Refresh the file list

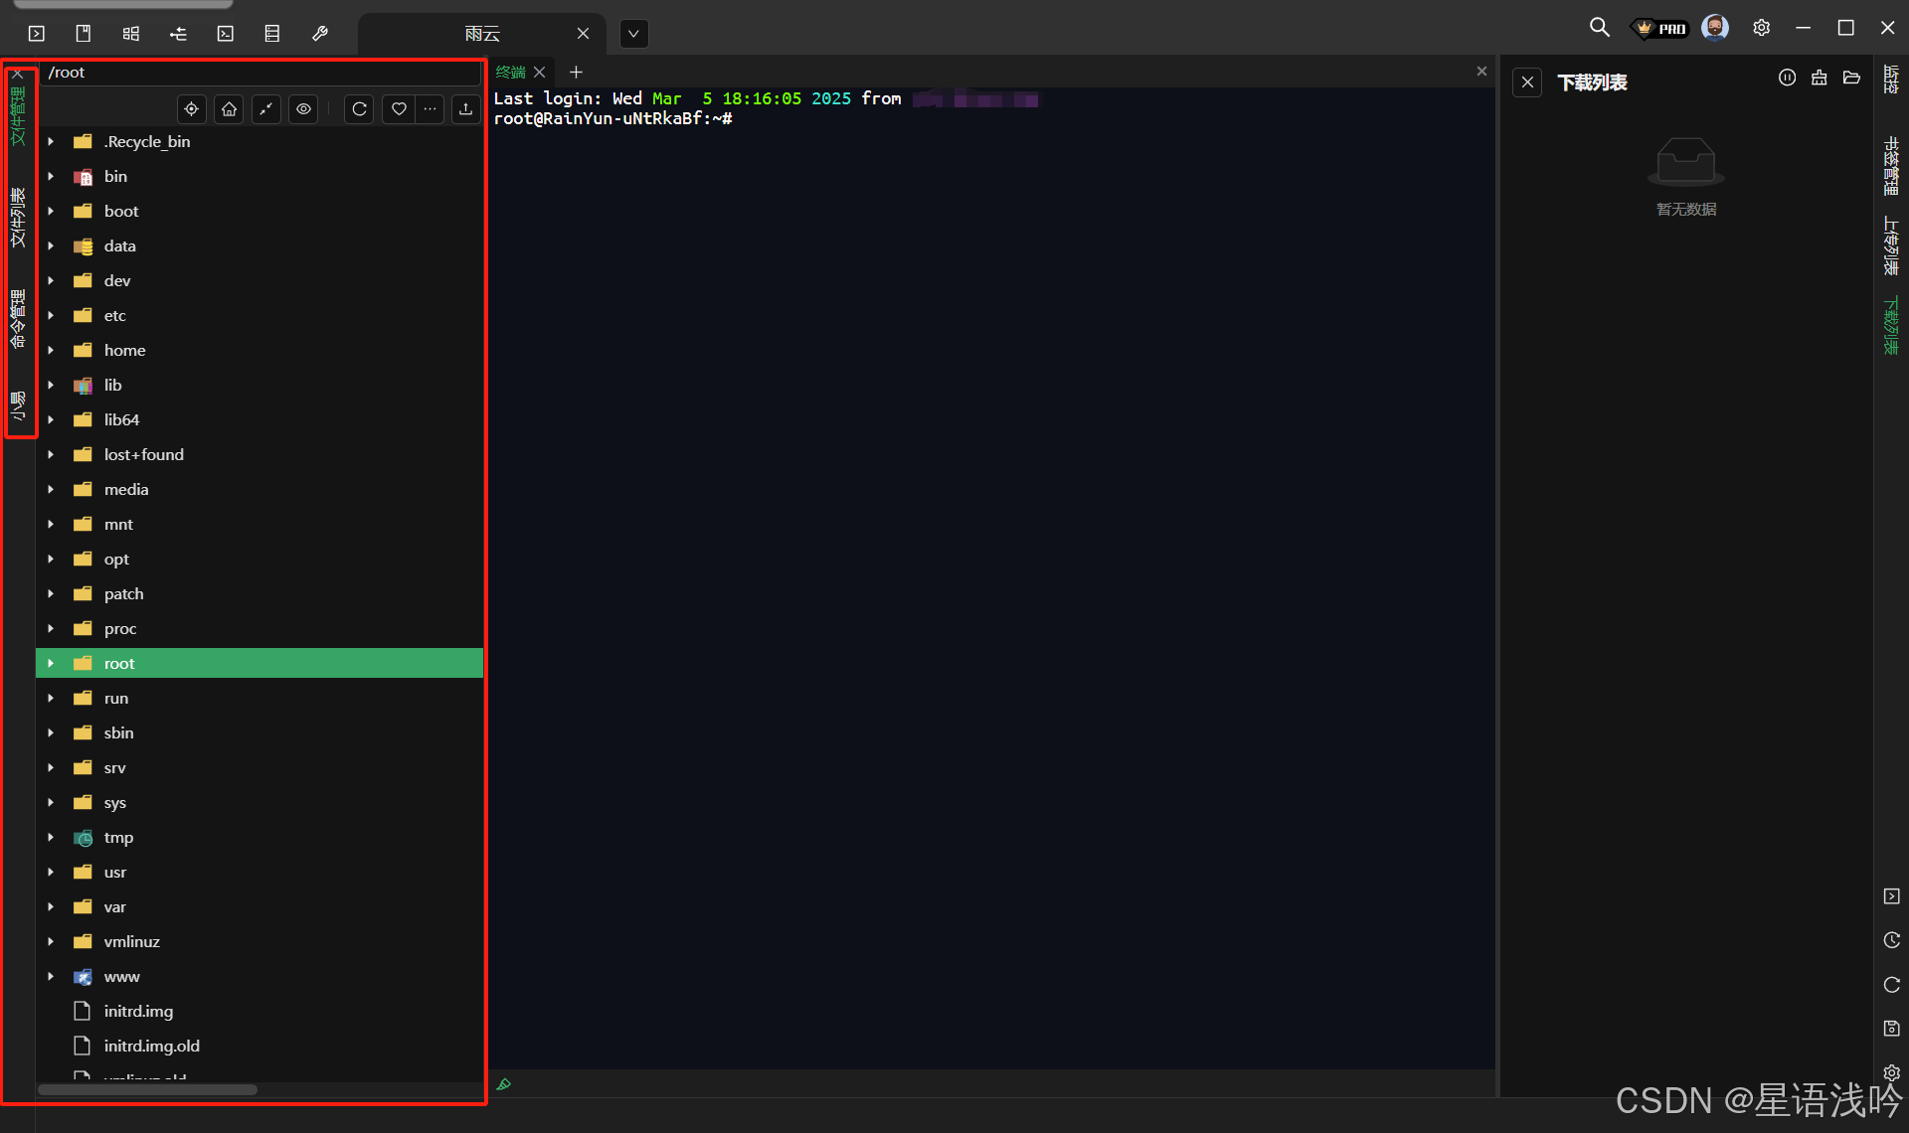pos(360,109)
